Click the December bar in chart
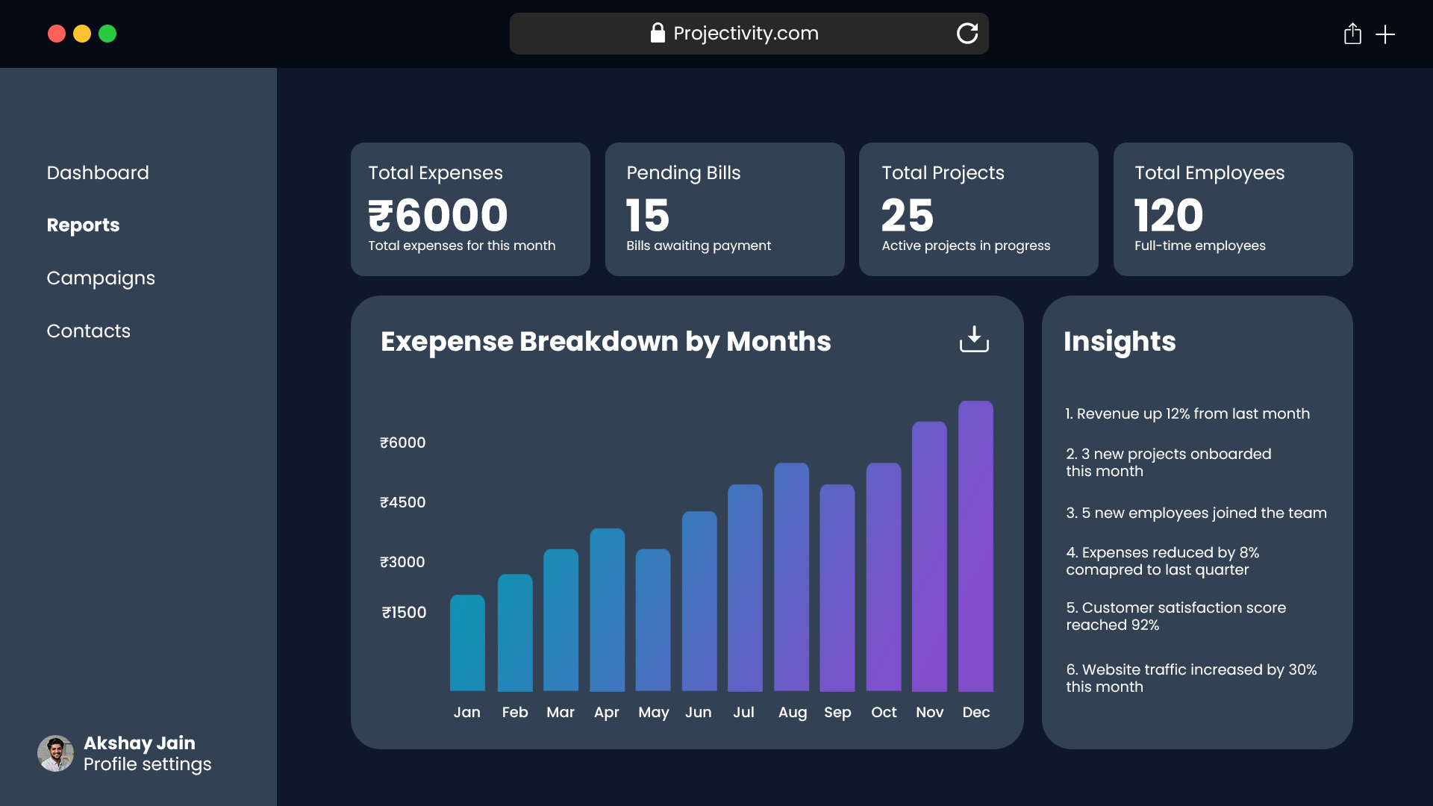This screenshot has height=806, width=1433. [x=975, y=546]
